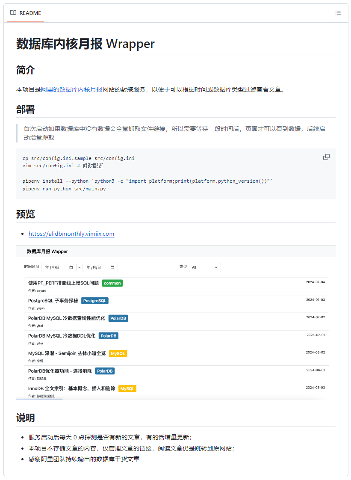
Task: Click MySQL tag beside InnoDB 全文索引
Action: 127,388
